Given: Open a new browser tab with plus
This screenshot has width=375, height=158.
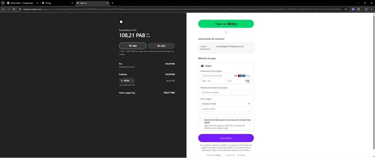Looking at the screenshot, I should (x=112, y=3).
